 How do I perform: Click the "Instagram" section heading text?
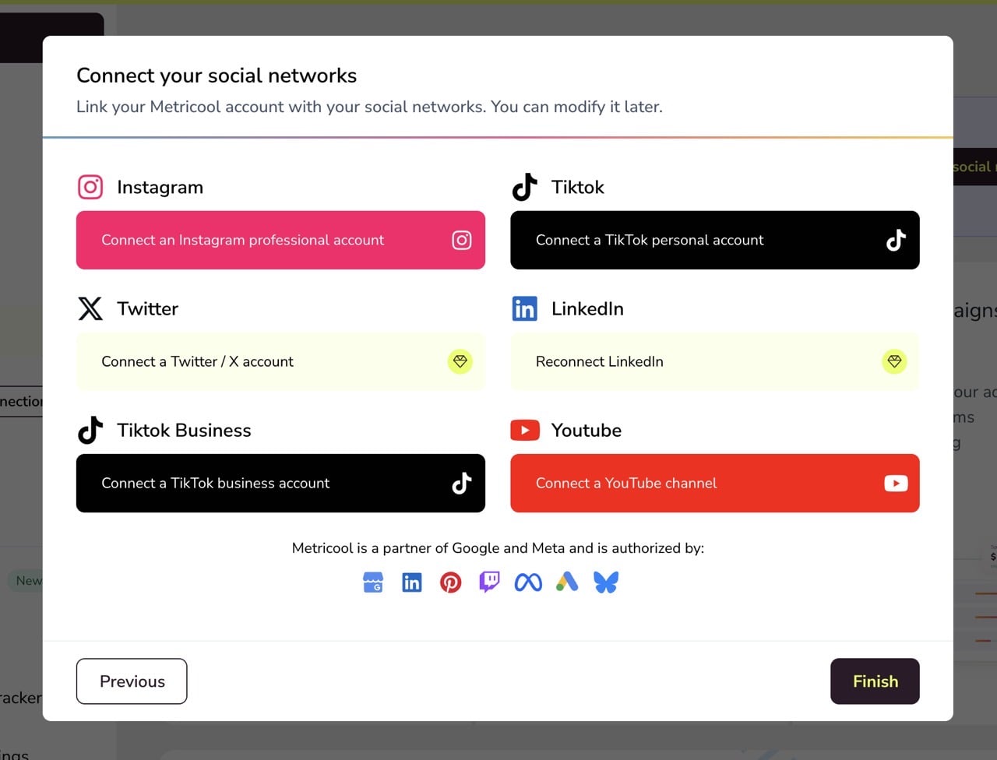pyautogui.click(x=160, y=187)
